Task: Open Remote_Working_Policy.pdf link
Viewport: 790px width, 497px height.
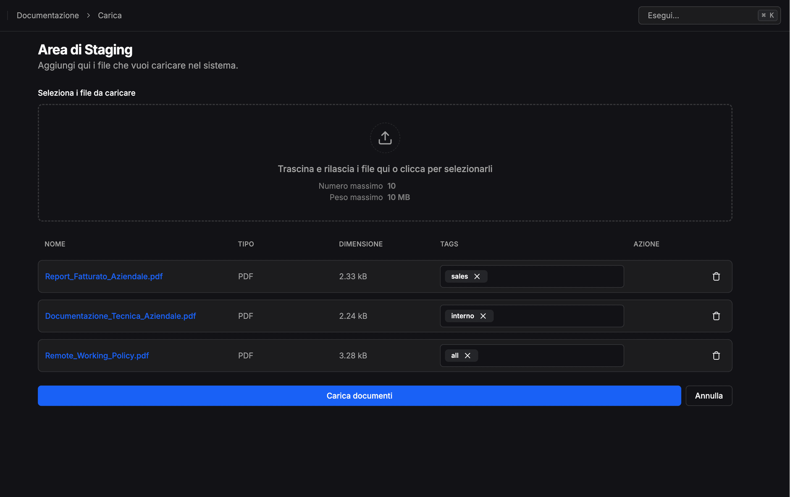Action: tap(97, 355)
